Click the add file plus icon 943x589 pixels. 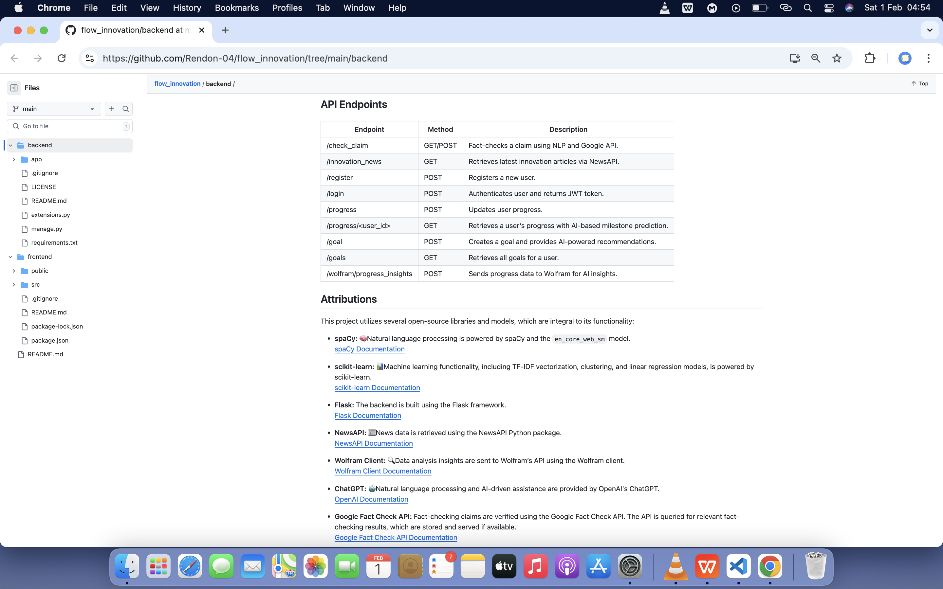(112, 109)
